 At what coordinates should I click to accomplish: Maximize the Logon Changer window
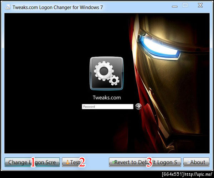[185, 5]
